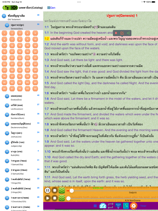
Task: Expand the Joshua book
Action: [7, 133]
